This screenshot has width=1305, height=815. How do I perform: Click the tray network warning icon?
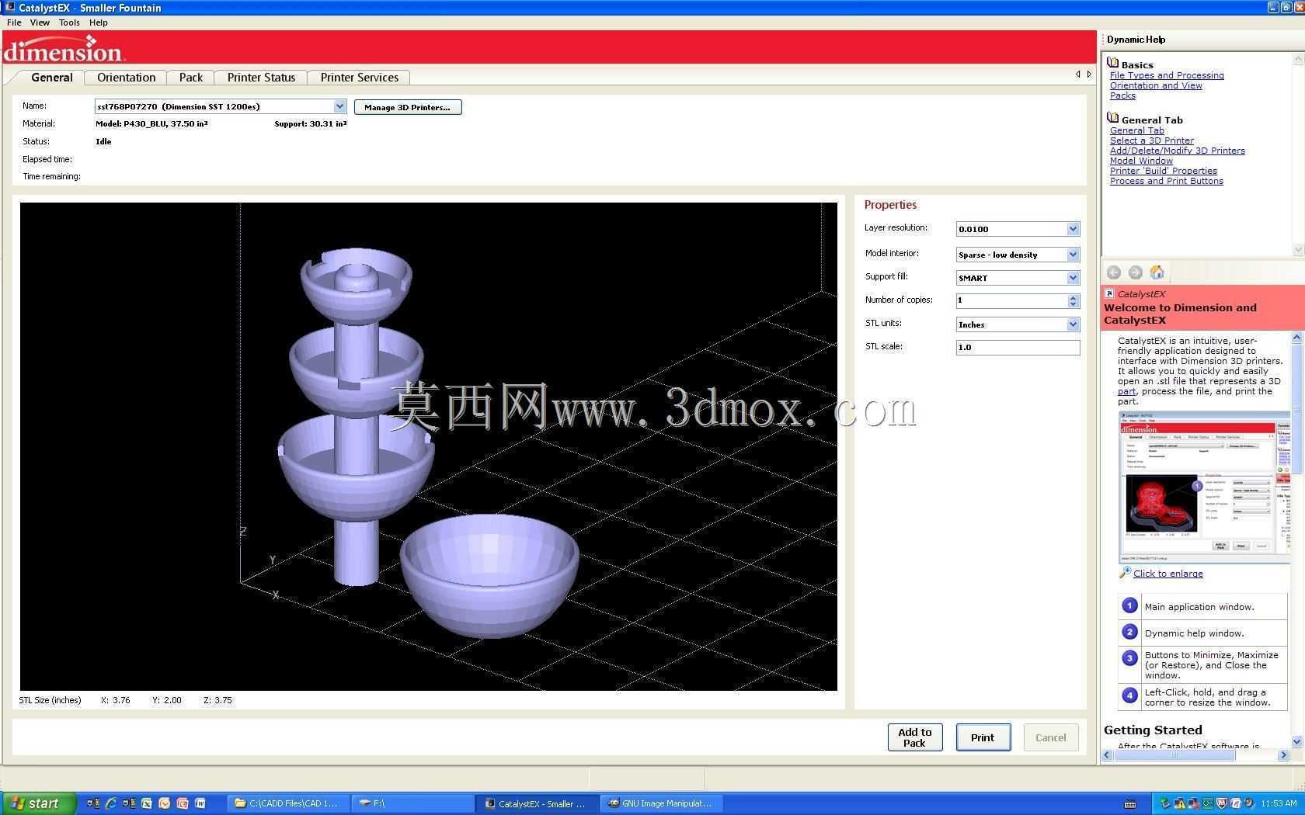[1178, 803]
